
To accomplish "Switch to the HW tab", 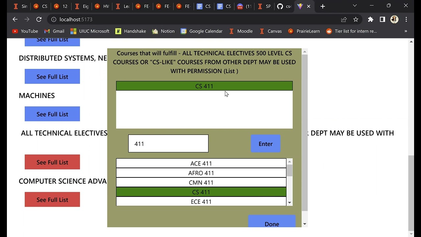I will (101, 6).
